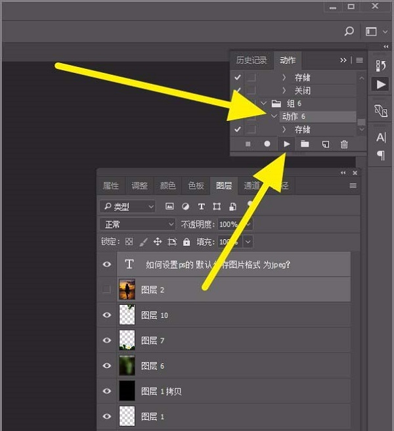The height and width of the screenshot is (431, 394).
Task: Click the 不透明度 100% value field
Action: [230, 224]
